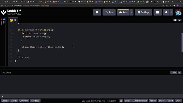
Task: Click the editor vertical scrollbar
Action: click(x=182, y=43)
